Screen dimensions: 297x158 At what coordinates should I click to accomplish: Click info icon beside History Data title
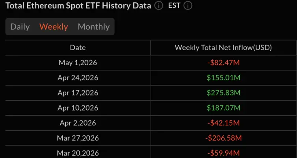[159, 6]
